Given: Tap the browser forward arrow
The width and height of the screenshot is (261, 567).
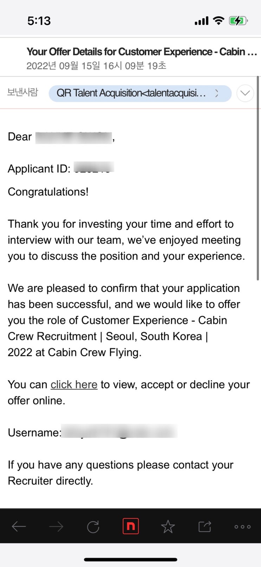Looking at the screenshot, I should click(56, 526).
